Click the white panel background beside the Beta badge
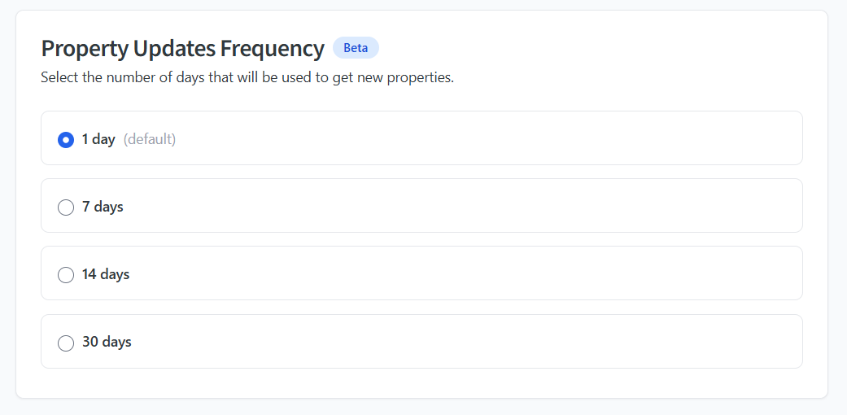The height and width of the screenshot is (415, 847). (x=570, y=49)
